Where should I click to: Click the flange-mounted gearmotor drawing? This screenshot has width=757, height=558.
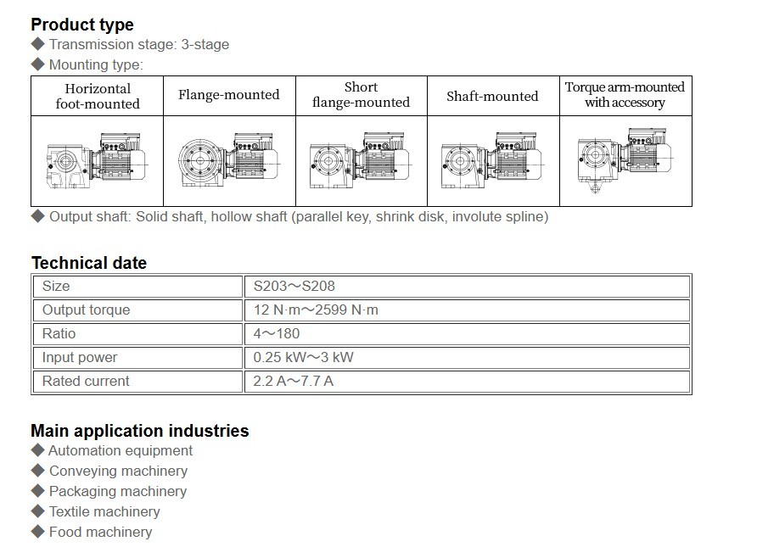pos(228,159)
